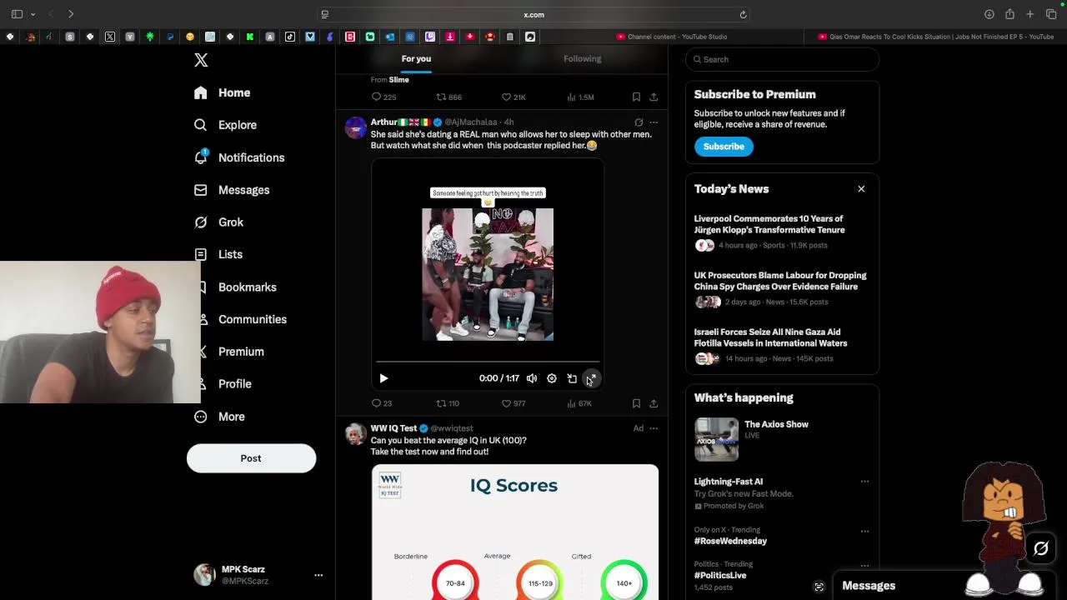This screenshot has height=600, width=1067.
Task: Expand the video to fullscreen
Action: tap(591, 378)
